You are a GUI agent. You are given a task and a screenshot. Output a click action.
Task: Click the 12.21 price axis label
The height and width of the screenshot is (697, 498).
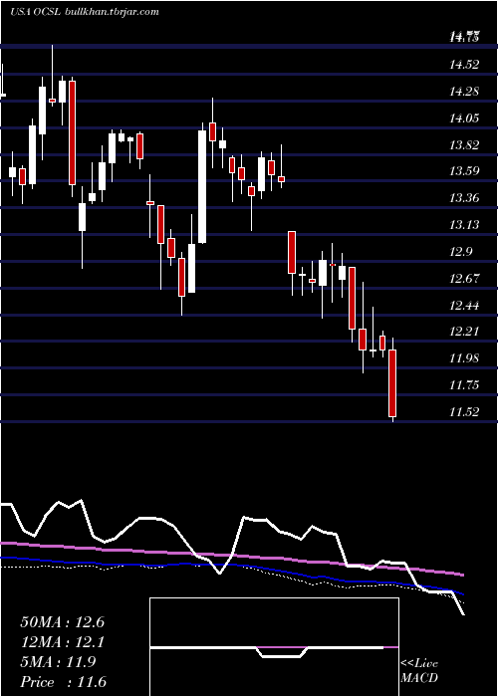click(464, 332)
